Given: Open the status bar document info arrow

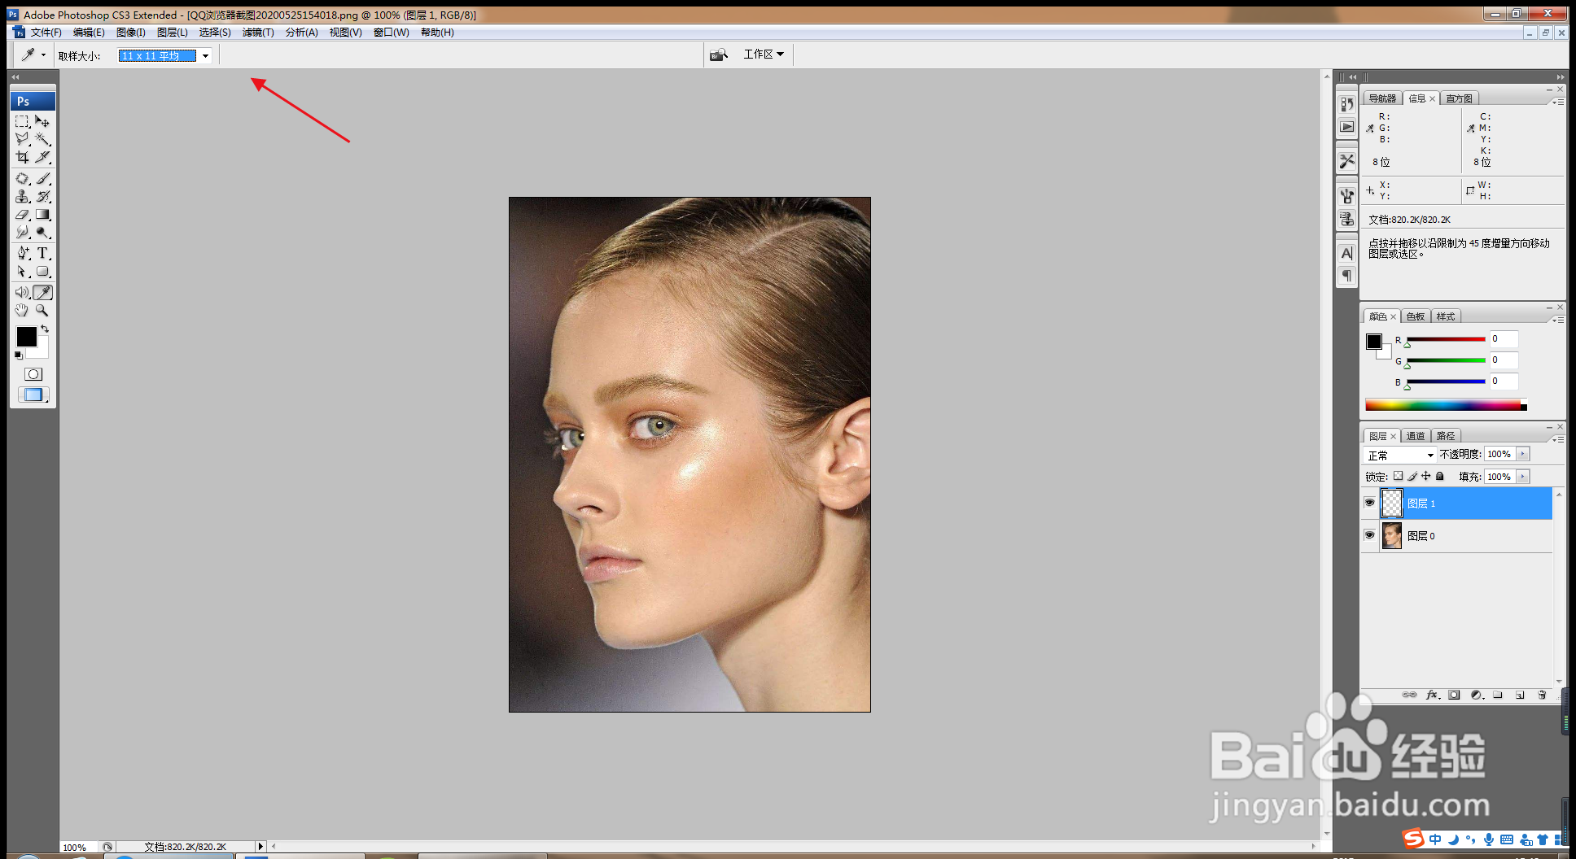Looking at the screenshot, I should pos(260,847).
